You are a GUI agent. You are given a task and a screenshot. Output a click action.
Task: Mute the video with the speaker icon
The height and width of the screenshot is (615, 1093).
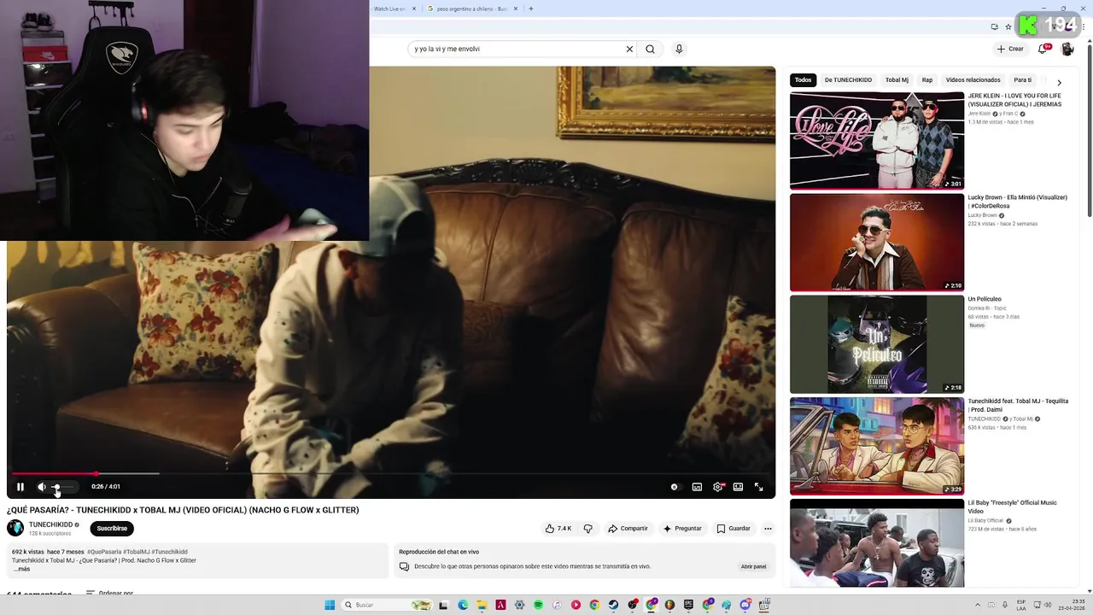(42, 487)
